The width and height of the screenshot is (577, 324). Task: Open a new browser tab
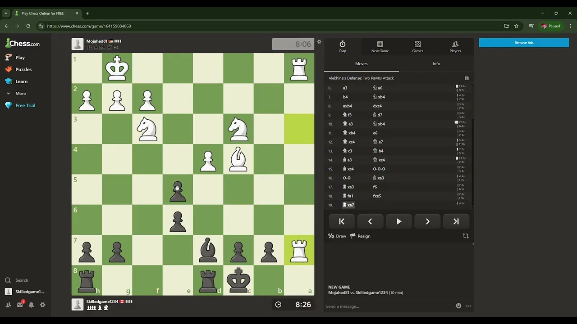[87, 13]
